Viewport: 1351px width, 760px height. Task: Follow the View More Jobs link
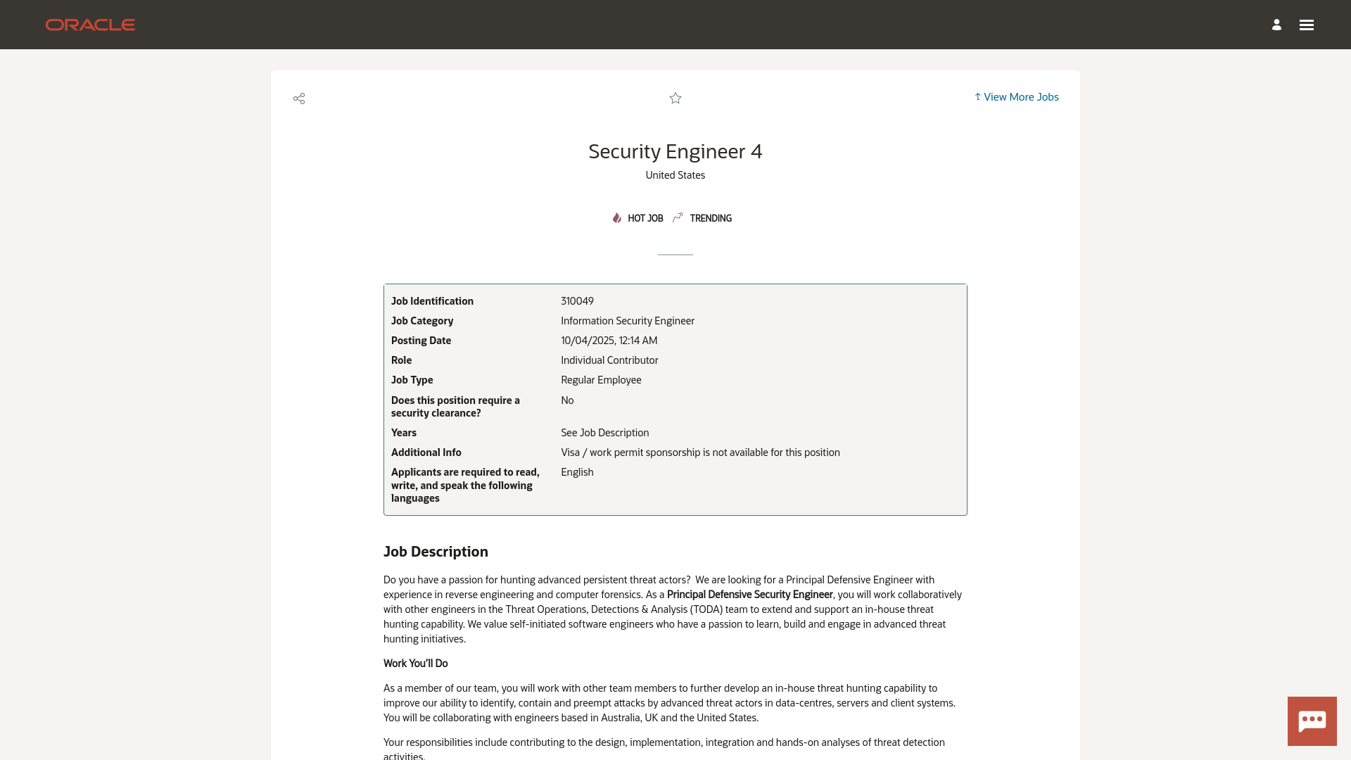[x=1021, y=97]
